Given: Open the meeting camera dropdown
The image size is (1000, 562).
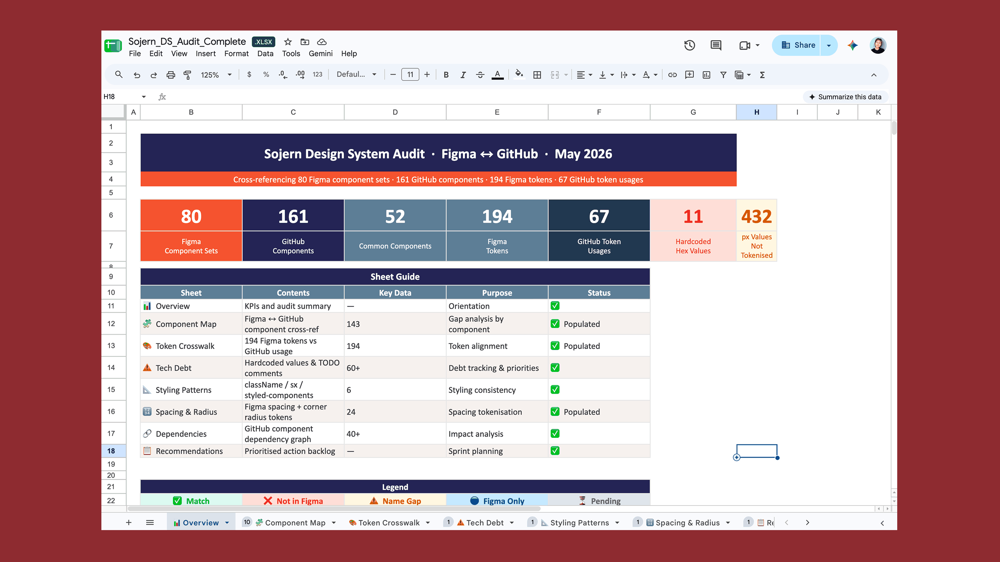Looking at the screenshot, I should [x=757, y=45].
